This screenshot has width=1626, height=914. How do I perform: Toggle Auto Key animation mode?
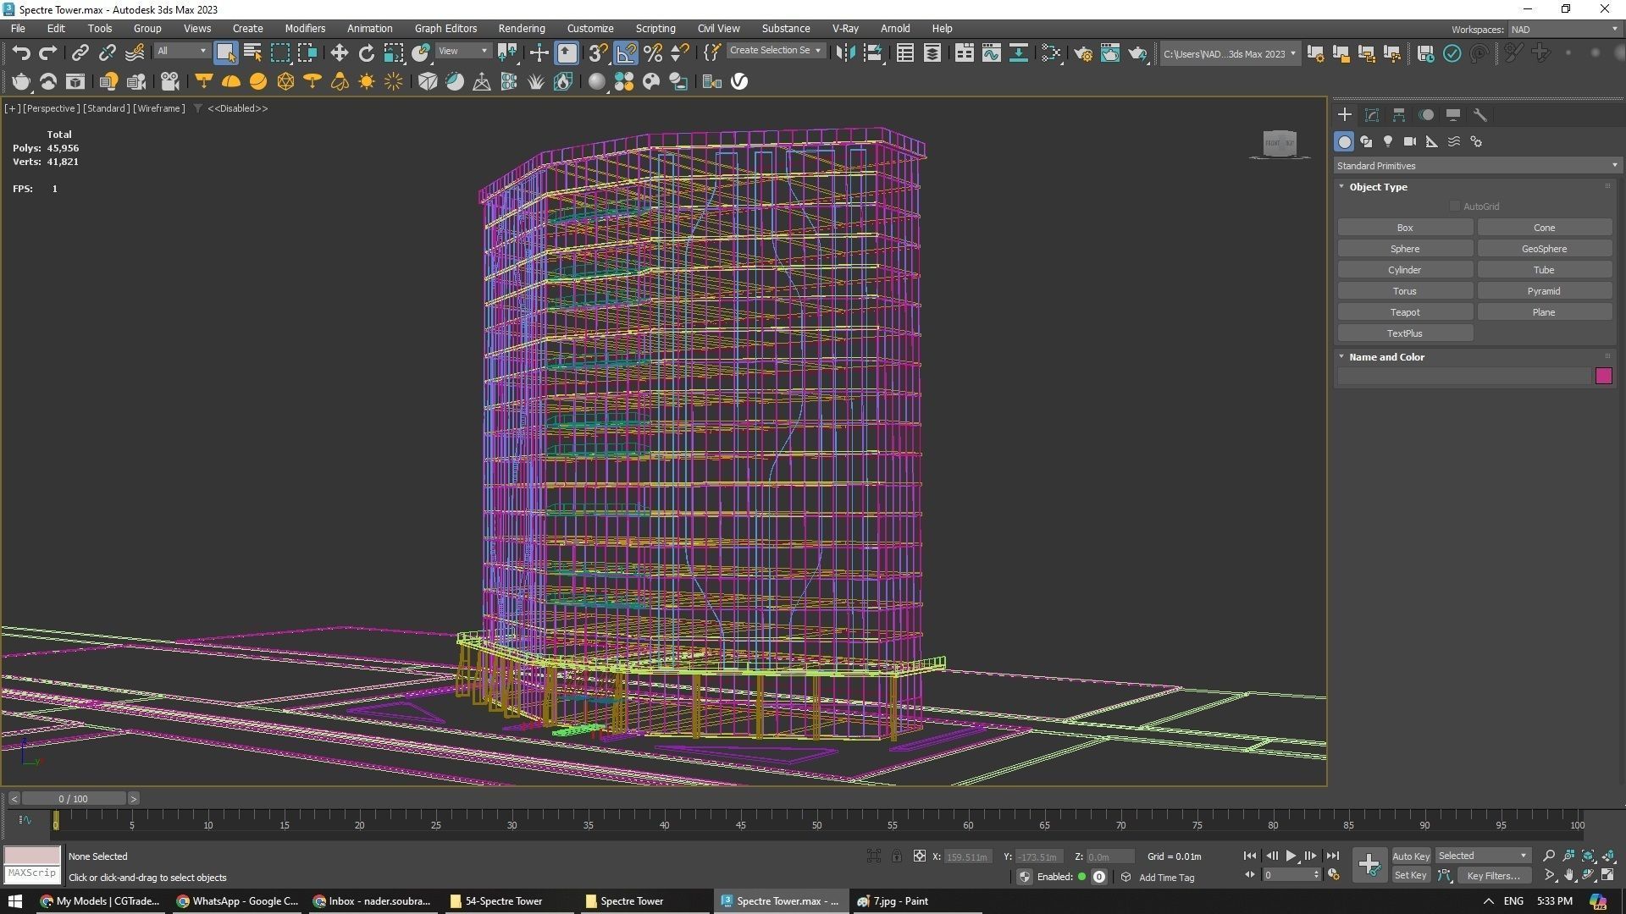click(1410, 856)
